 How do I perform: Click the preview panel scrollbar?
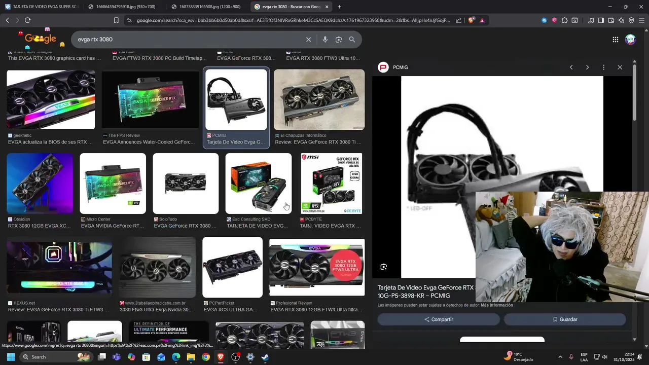coord(634,93)
